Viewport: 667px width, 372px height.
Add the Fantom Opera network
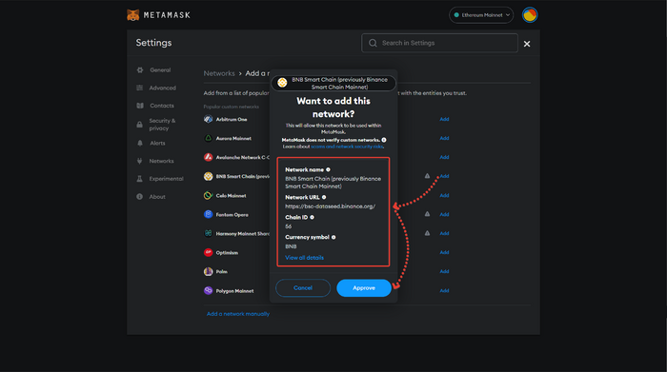(444, 214)
